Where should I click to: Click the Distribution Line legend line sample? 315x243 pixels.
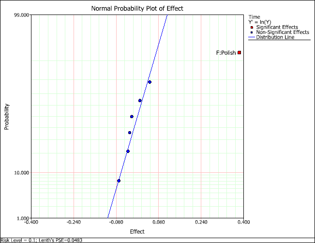pyautogui.click(x=251, y=37)
